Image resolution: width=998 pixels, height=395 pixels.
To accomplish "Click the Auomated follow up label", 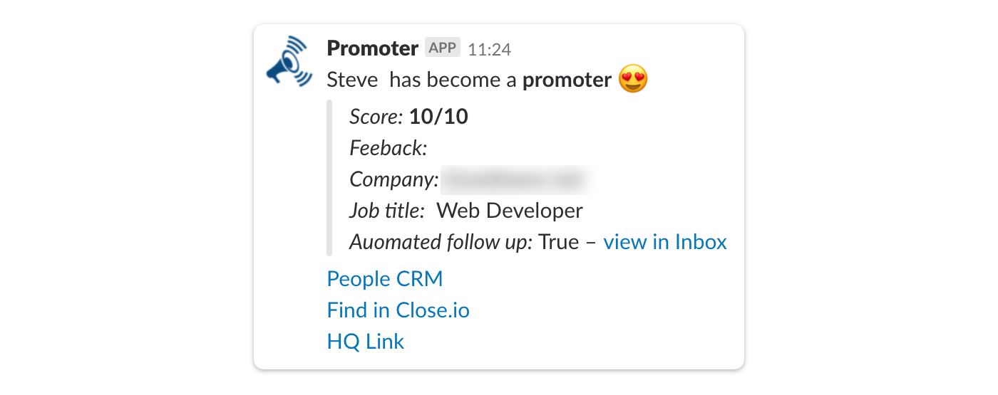I will click(441, 242).
